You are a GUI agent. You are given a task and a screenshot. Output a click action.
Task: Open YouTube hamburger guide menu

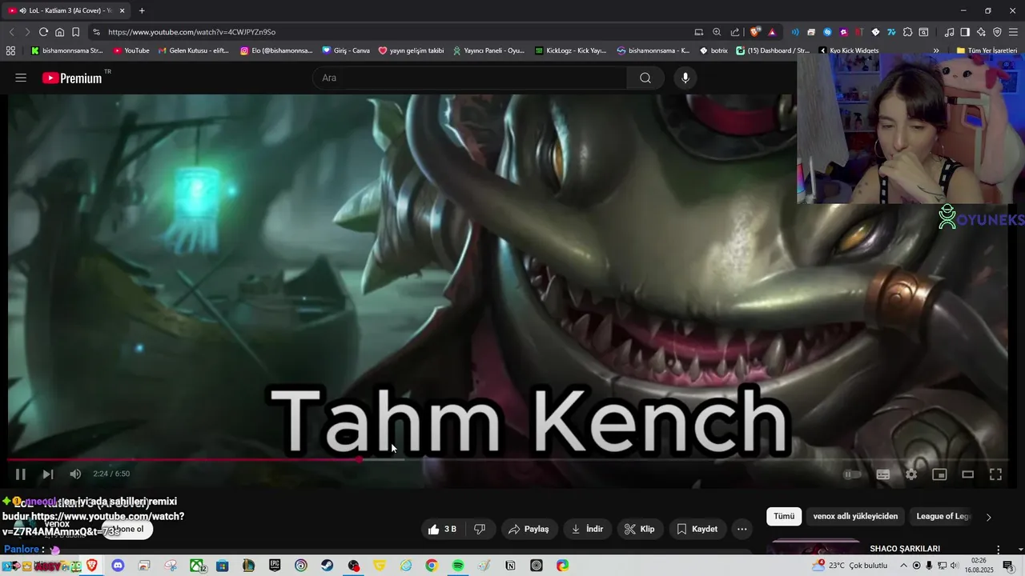(21, 78)
